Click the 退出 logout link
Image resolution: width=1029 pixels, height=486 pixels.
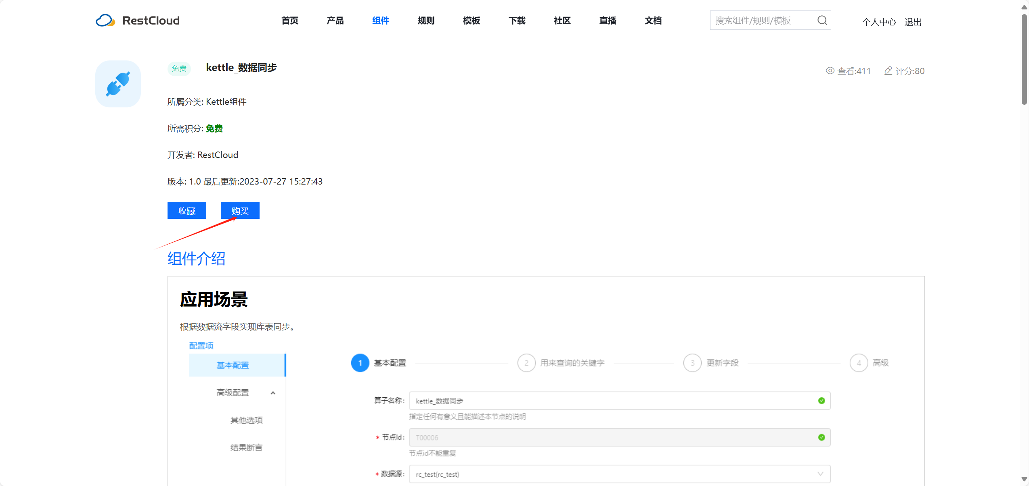pos(913,22)
